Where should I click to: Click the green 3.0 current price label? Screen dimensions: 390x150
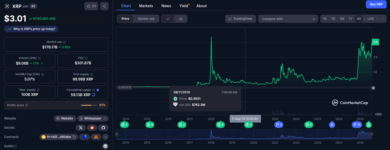375,42
